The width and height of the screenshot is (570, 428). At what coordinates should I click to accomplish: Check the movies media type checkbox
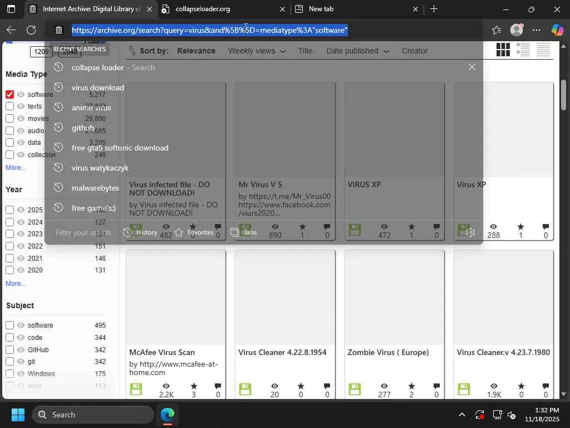click(10, 119)
